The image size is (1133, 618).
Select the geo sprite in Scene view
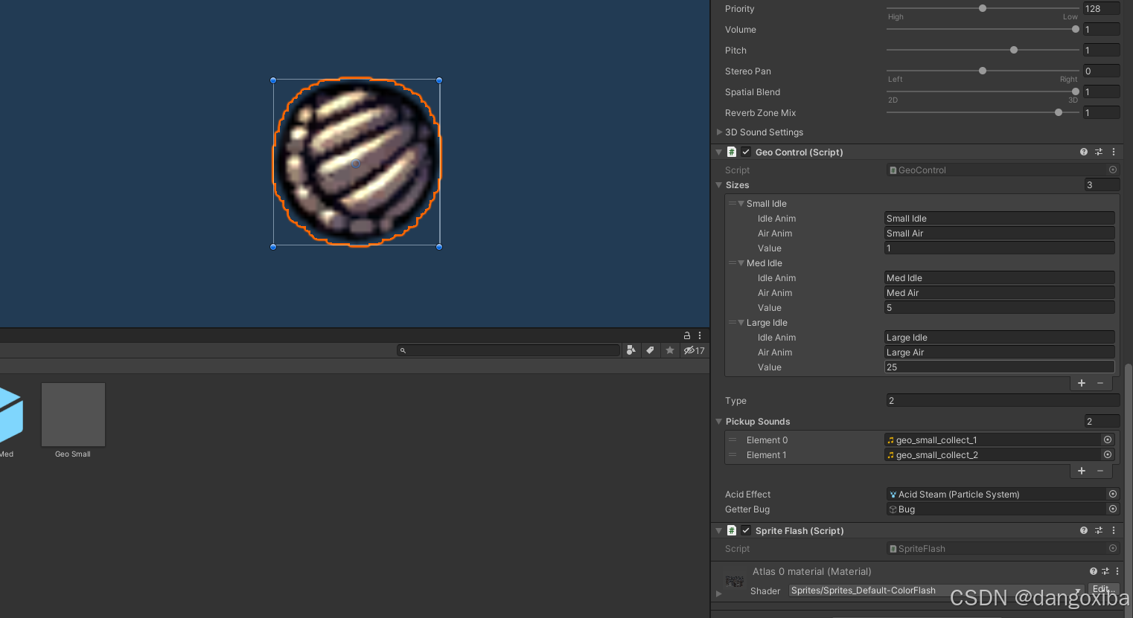pyautogui.click(x=357, y=162)
